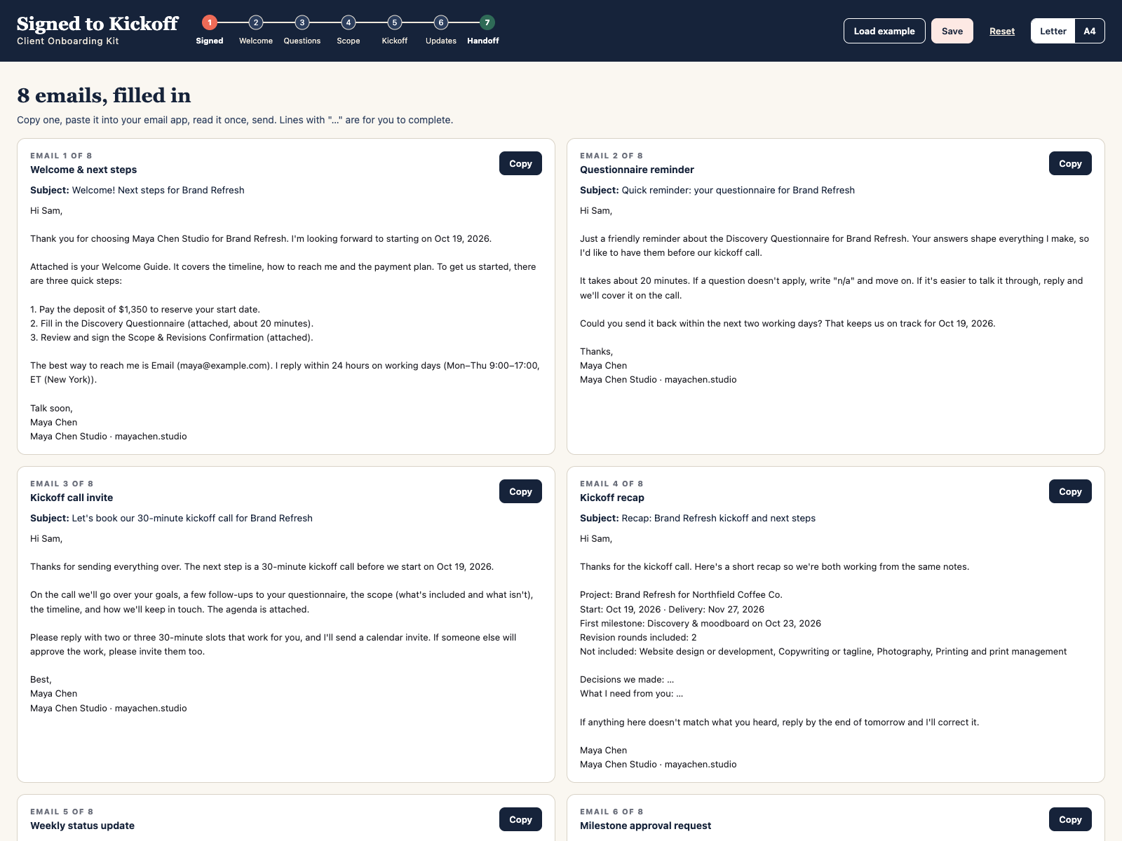
Task: Click 'Client Onboarding Kit' subtitle
Action: pos(68,41)
